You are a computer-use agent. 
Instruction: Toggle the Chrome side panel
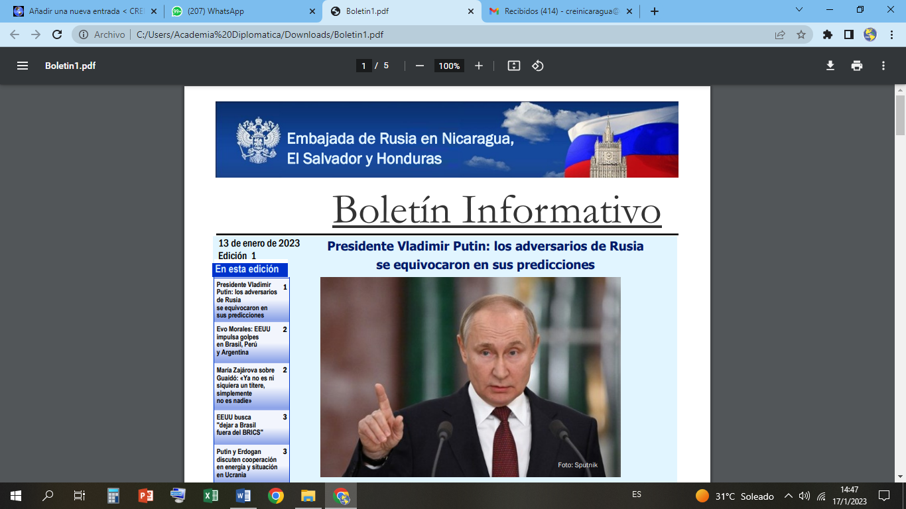(x=848, y=34)
